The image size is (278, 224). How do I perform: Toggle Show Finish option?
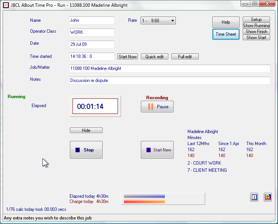point(256,32)
